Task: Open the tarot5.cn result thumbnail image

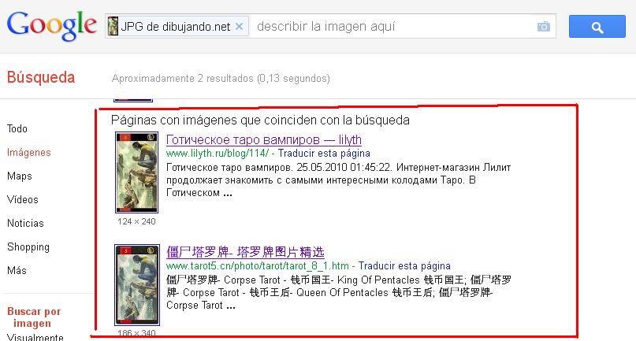Action: click(137, 284)
